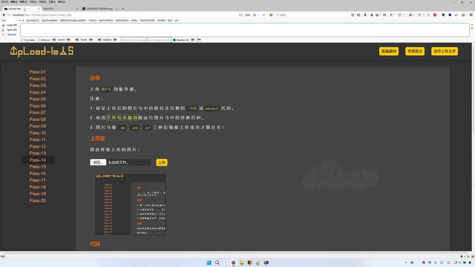Expand TOOLS dropdown menu
Screen dimensions: 475x267
(93, 20)
